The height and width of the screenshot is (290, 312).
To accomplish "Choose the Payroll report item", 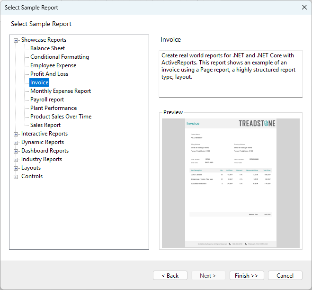I will [47, 100].
